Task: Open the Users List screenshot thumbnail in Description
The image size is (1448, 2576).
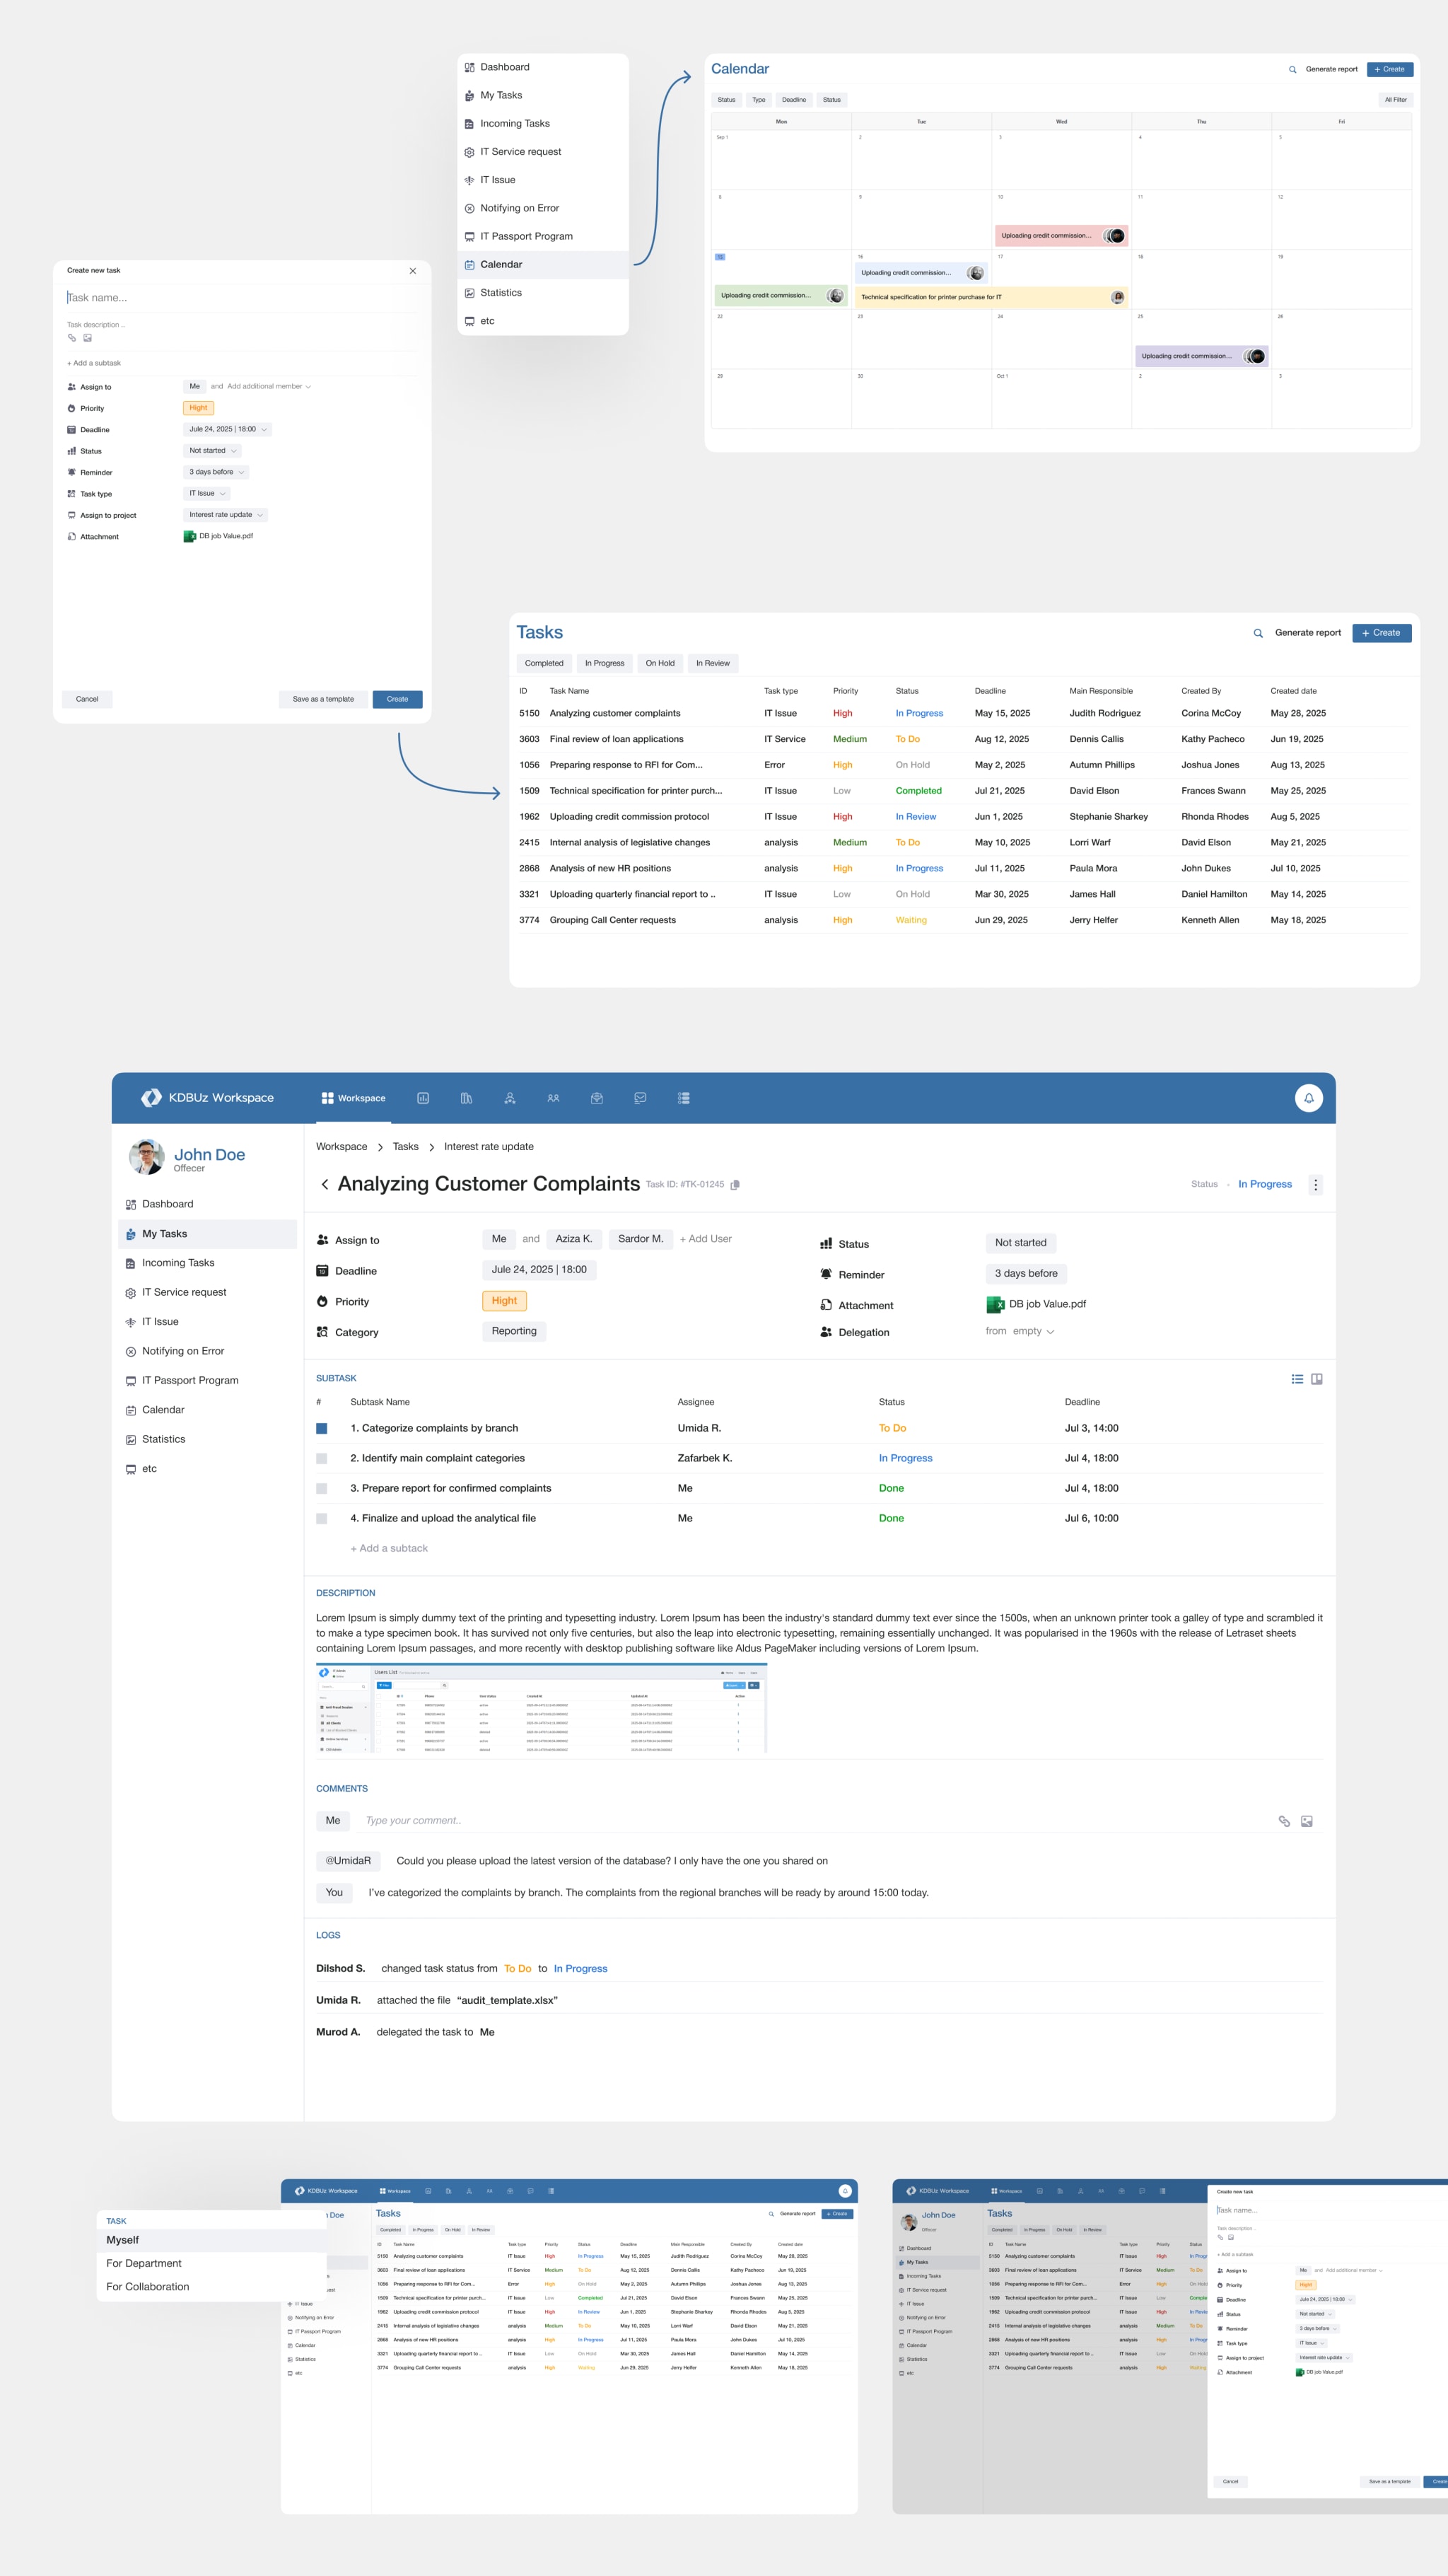Action: pos(542,1709)
